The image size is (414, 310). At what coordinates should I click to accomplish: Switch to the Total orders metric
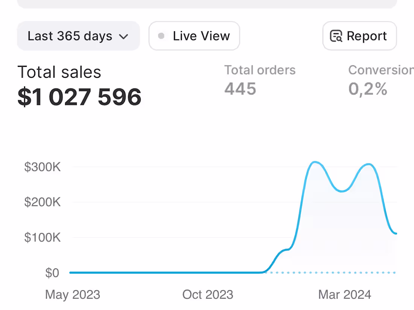click(260, 80)
